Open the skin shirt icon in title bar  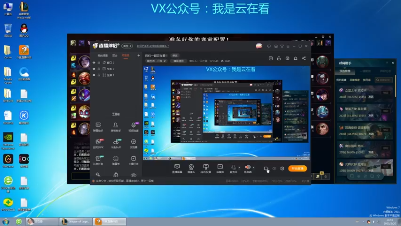[x=282, y=46]
